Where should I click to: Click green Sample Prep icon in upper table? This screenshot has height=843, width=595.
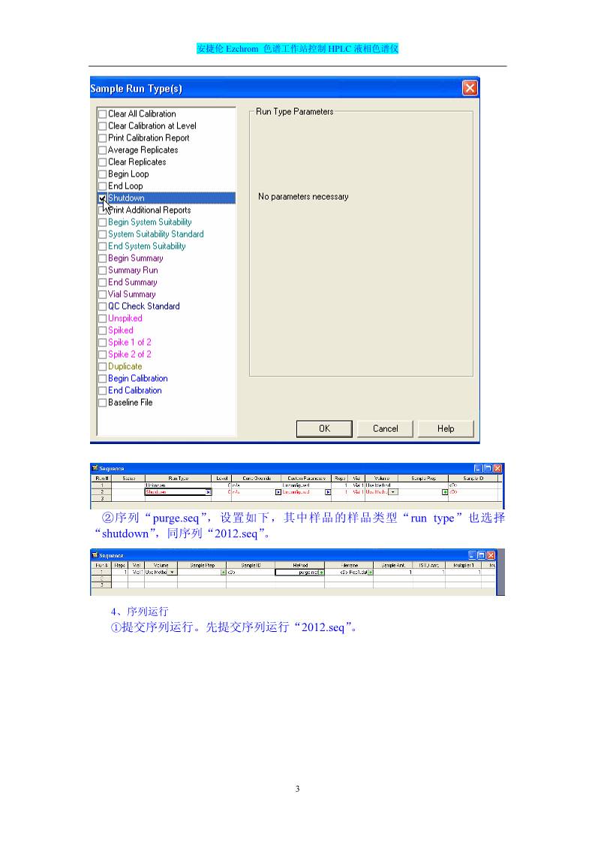[444, 492]
